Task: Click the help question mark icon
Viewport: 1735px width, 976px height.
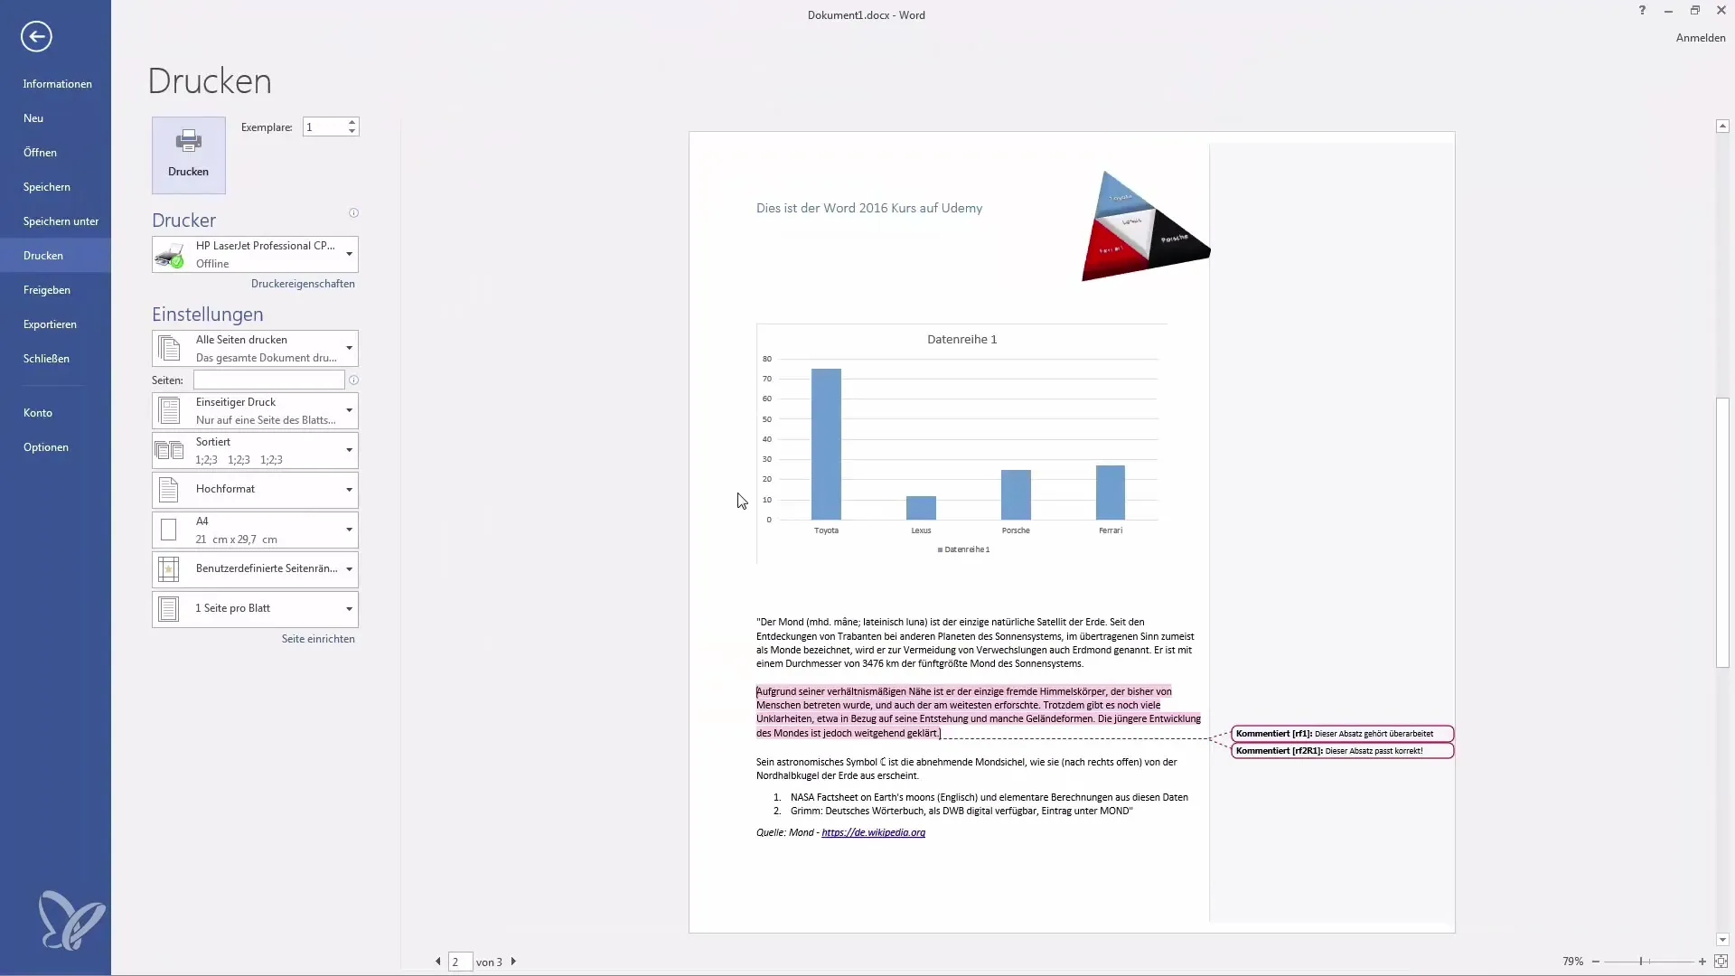Action: tap(1642, 11)
